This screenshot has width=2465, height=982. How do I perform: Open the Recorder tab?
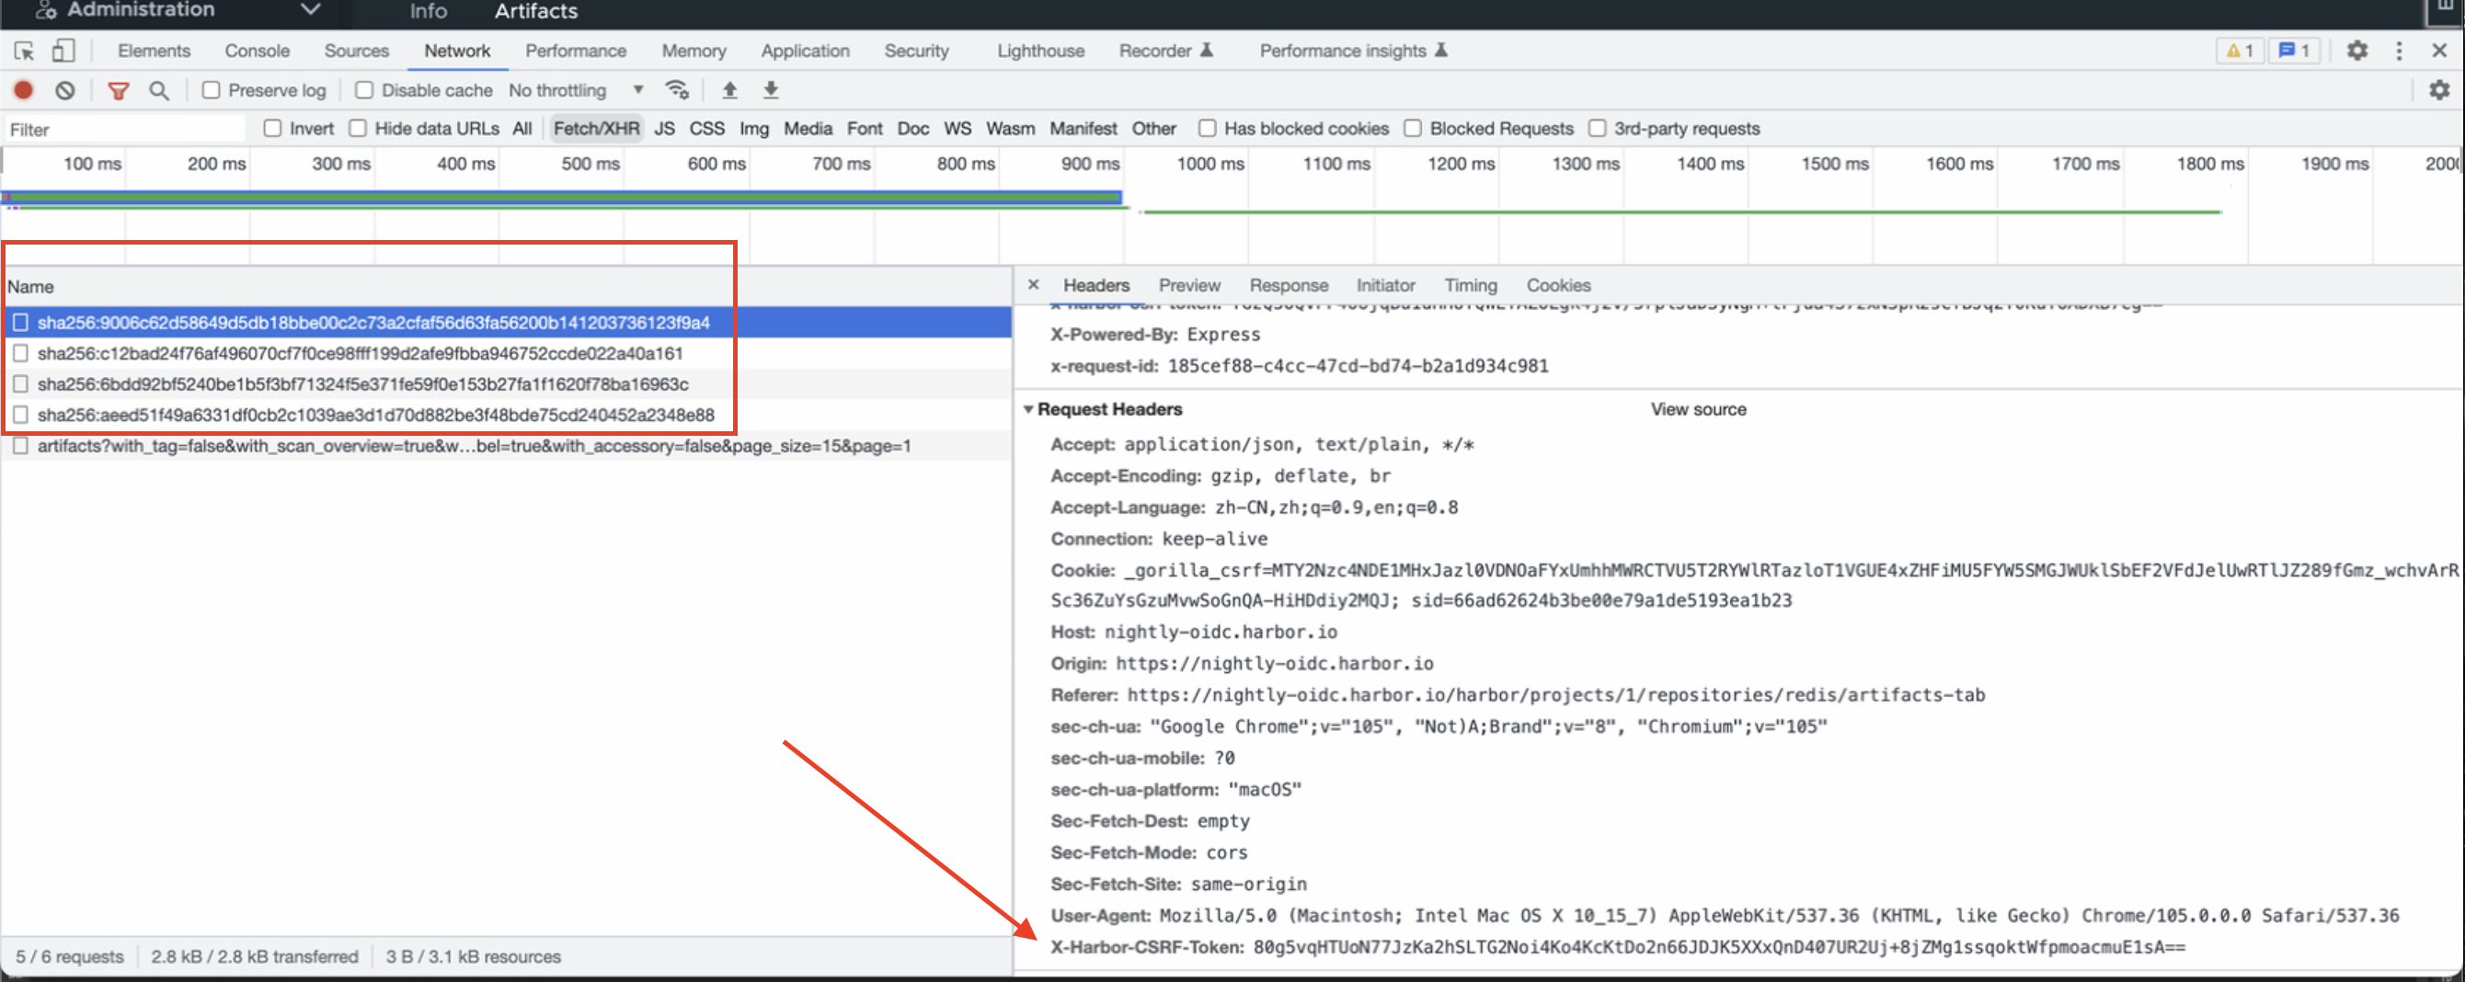point(1164,51)
